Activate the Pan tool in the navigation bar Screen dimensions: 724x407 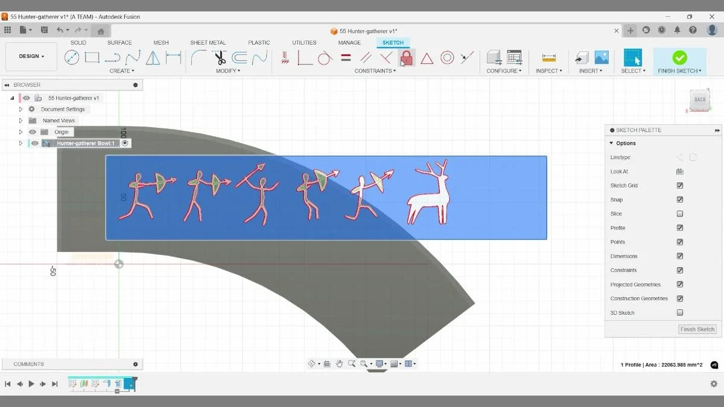[x=340, y=363]
